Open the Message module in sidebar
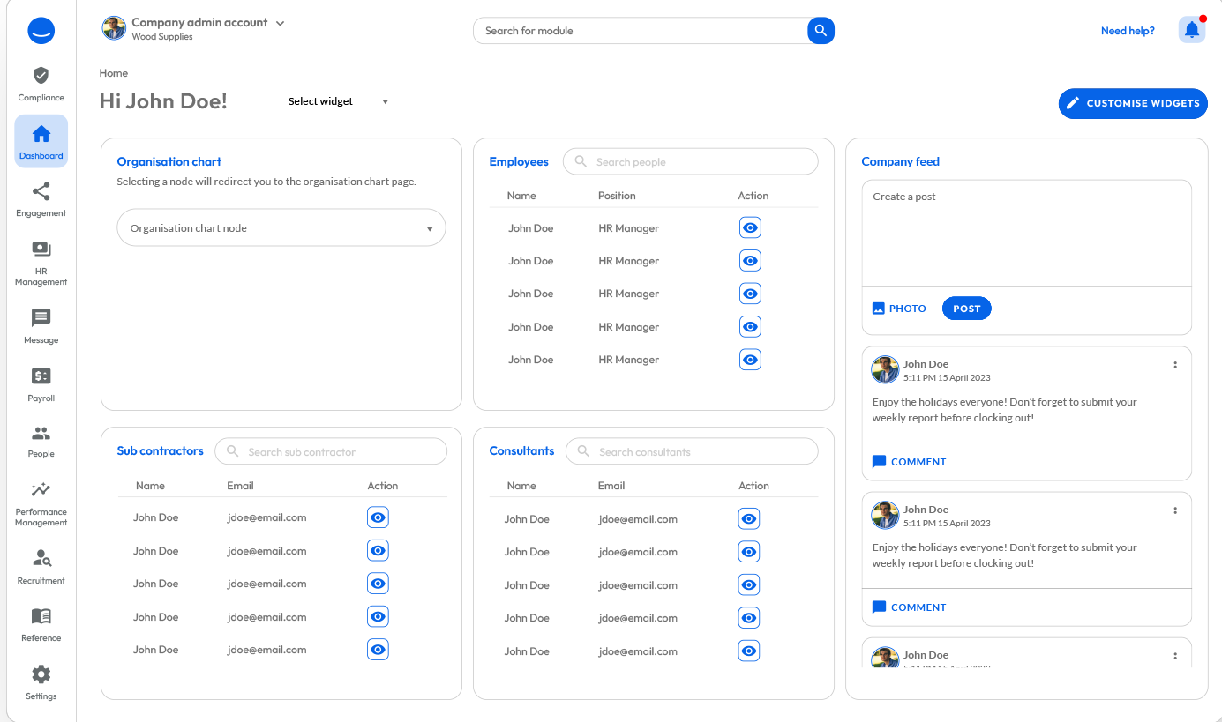Image resolution: width=1222 pixels, height=722 pixels. point(41,318)
